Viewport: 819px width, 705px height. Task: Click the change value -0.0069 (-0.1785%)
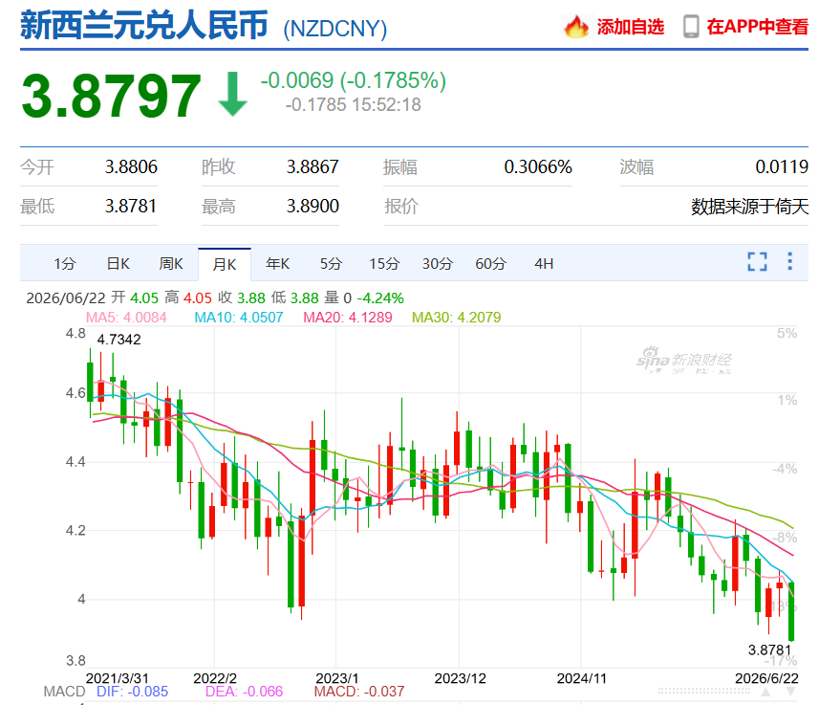tap(353, 80)
